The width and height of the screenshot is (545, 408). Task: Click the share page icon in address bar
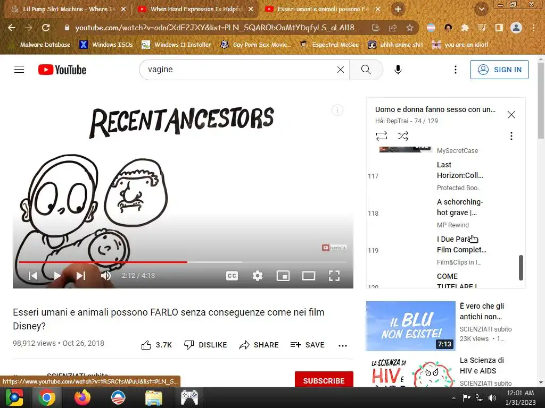coord(393,28)
